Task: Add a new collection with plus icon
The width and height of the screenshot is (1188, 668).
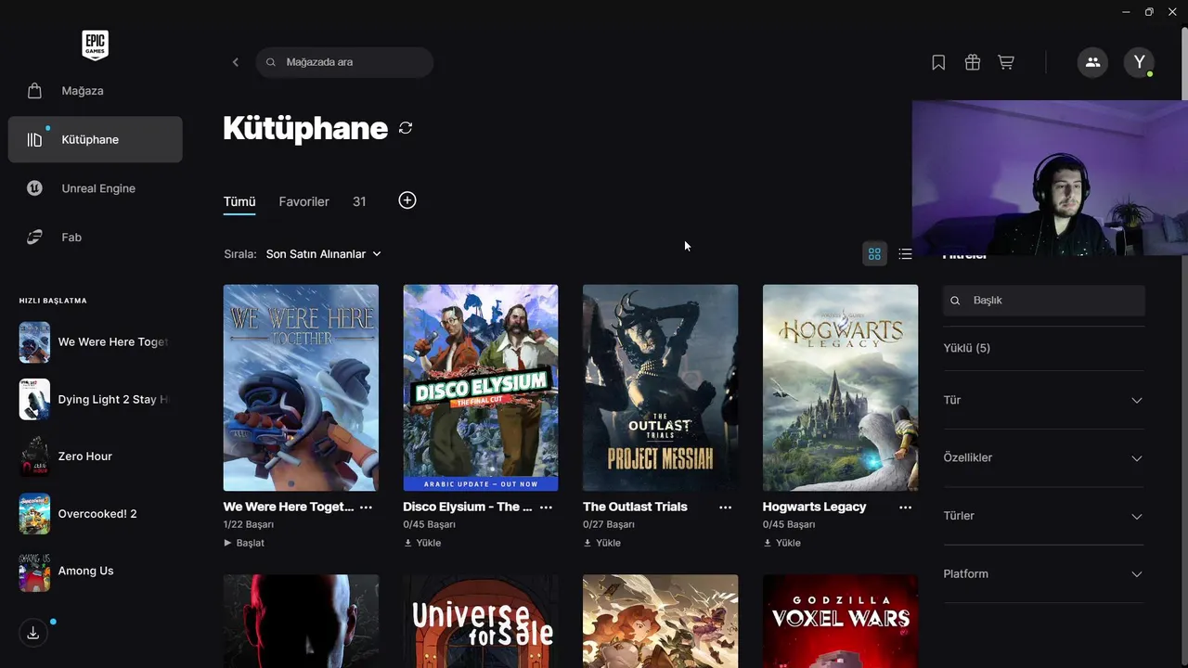Action: coord(407,200)
